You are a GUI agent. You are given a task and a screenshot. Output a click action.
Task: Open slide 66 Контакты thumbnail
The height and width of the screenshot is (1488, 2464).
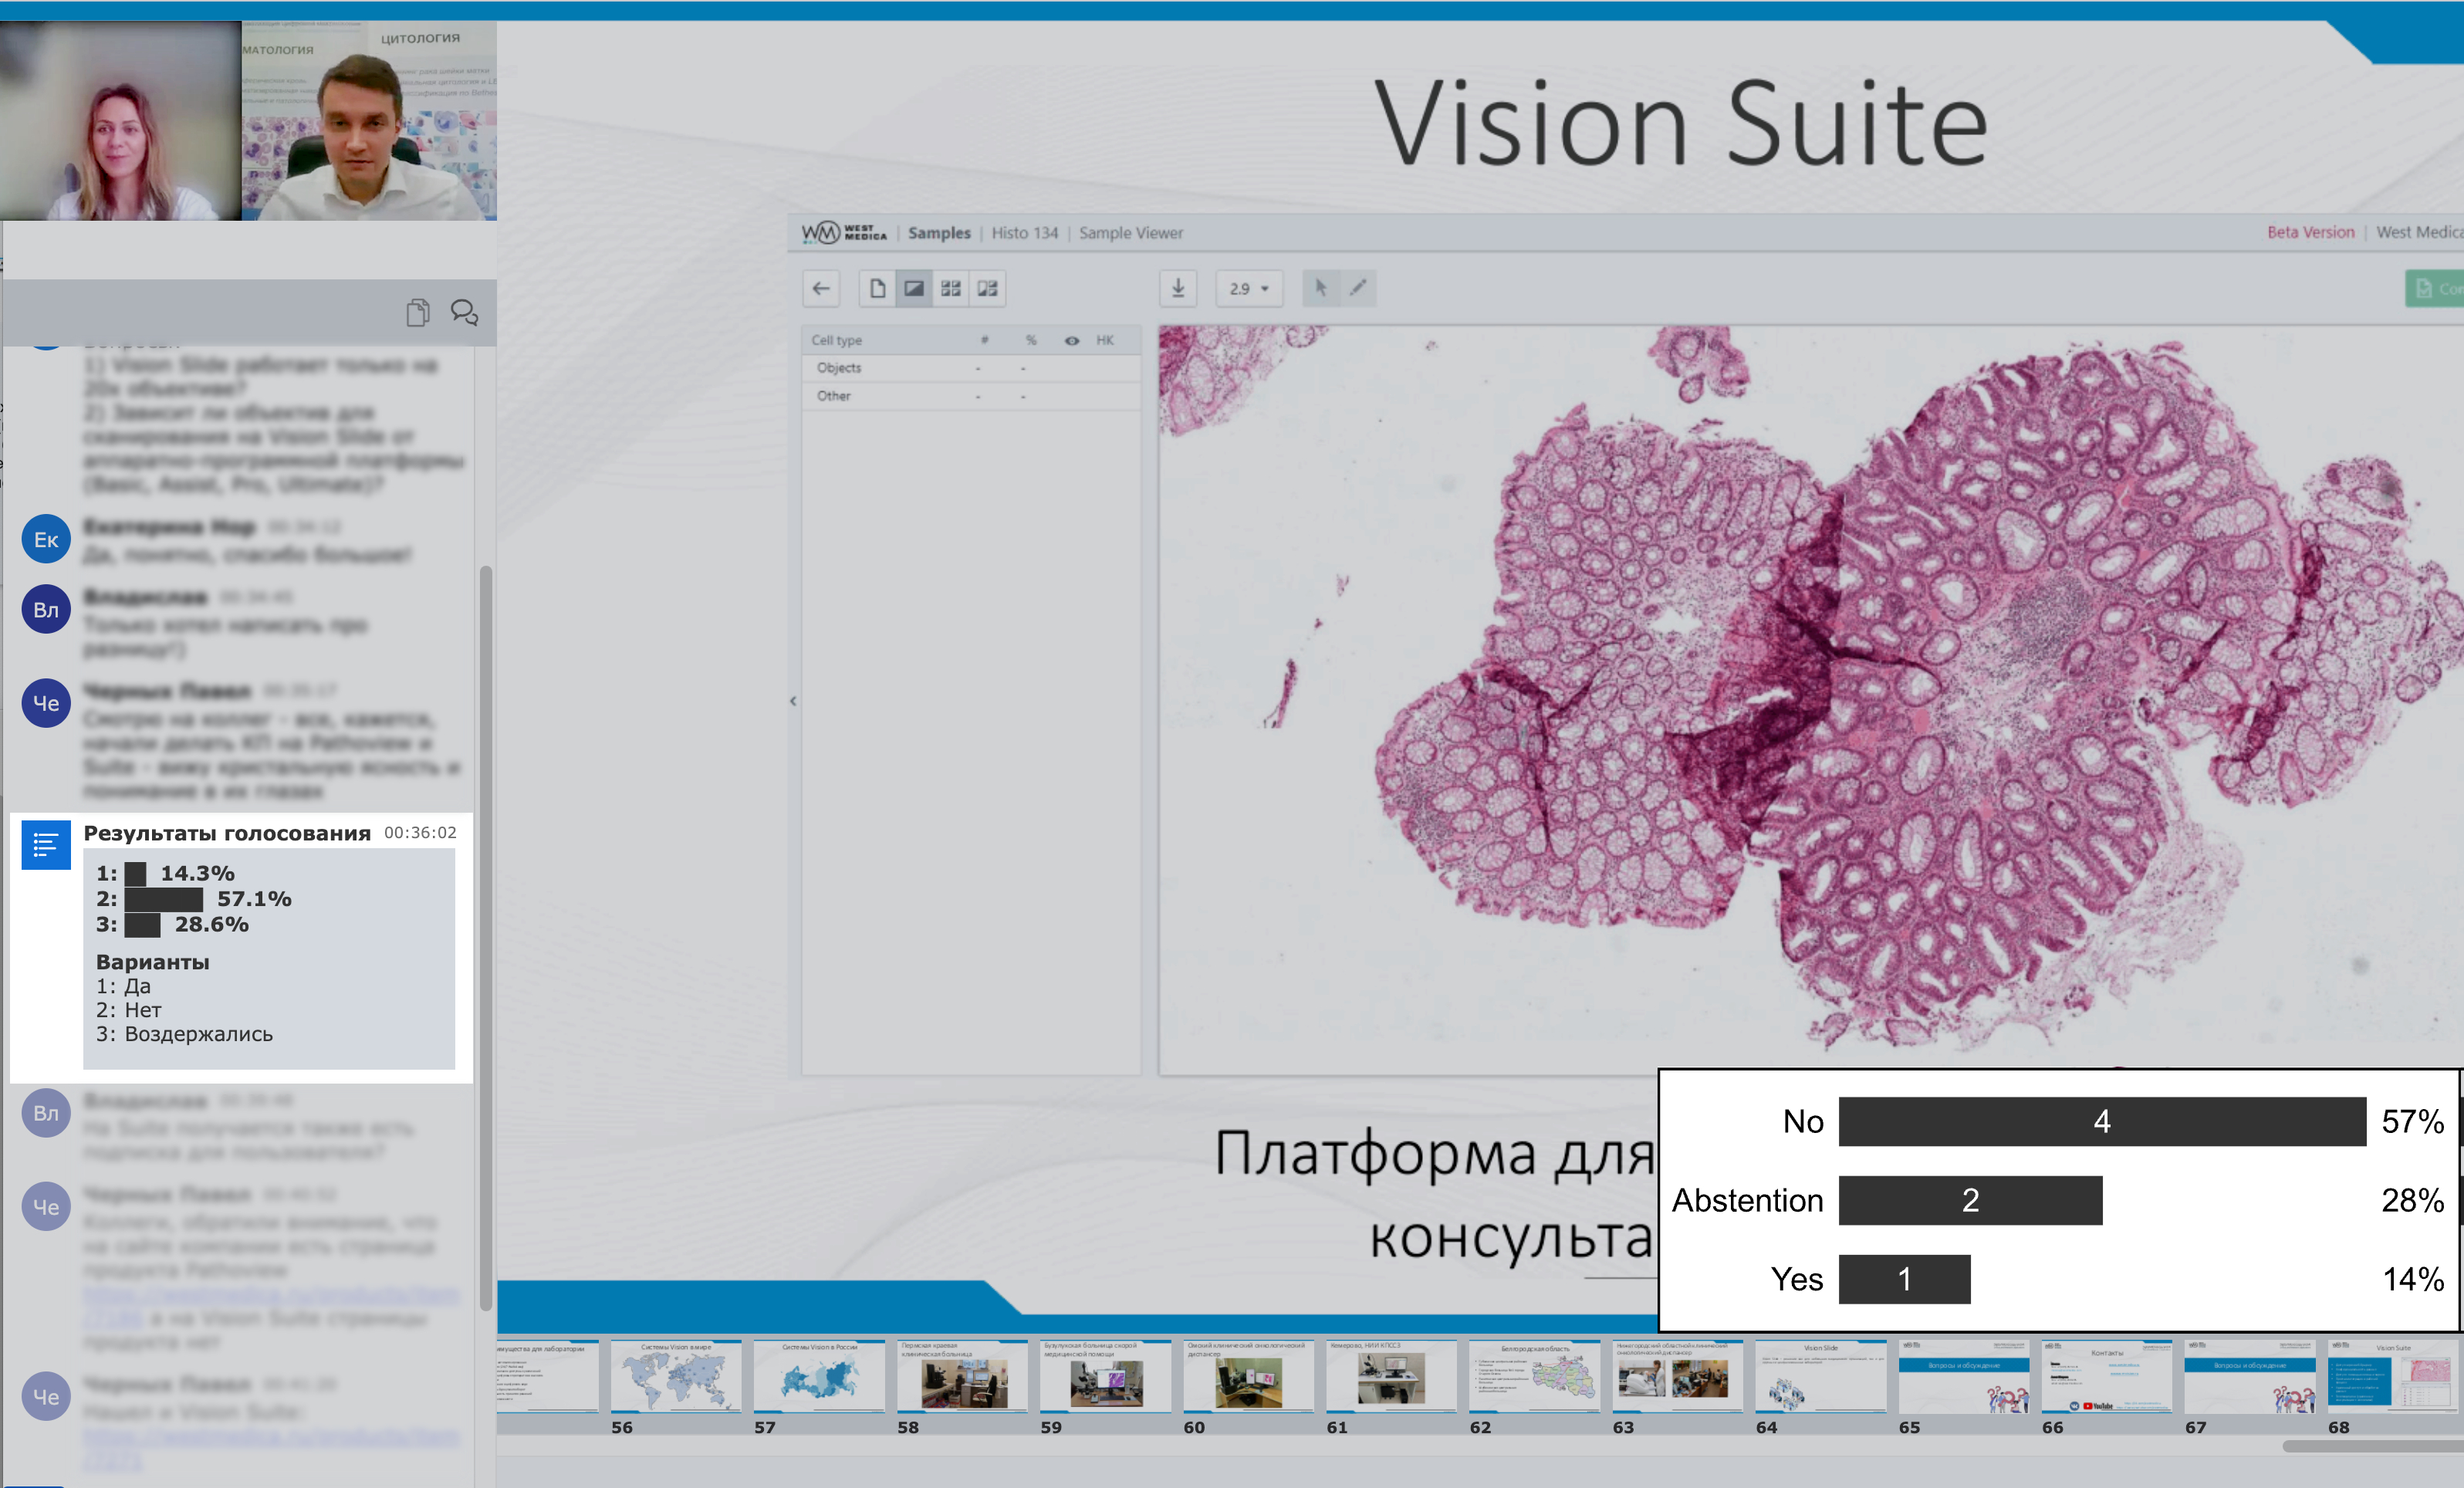point(2106,1377)
